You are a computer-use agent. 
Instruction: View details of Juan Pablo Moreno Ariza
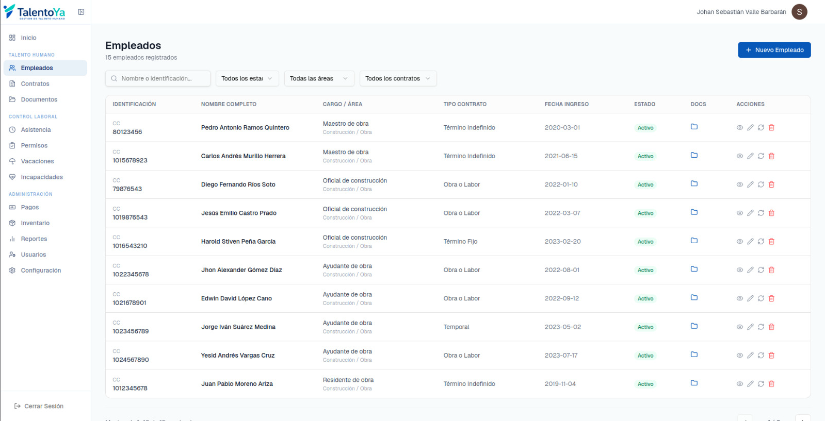click(x=739, y=384)
